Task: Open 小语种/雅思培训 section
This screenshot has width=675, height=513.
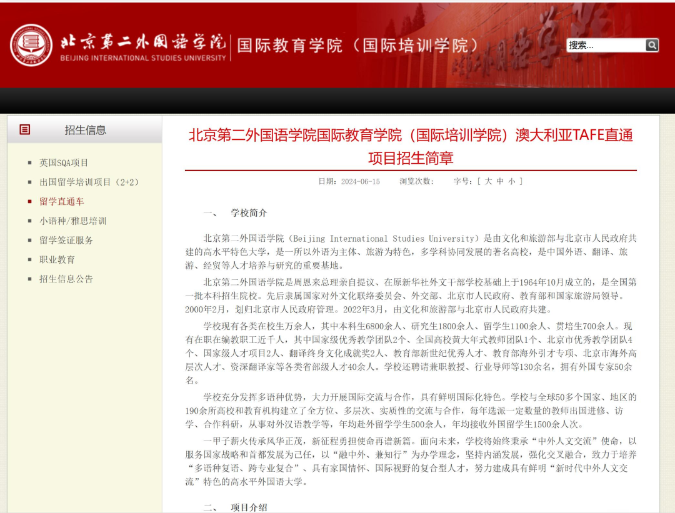Action: [72, 221]
